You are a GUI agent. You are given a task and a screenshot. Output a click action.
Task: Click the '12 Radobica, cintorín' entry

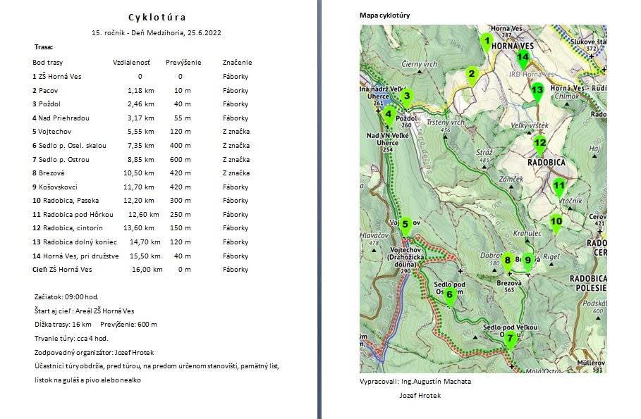(x=68, y=228)
